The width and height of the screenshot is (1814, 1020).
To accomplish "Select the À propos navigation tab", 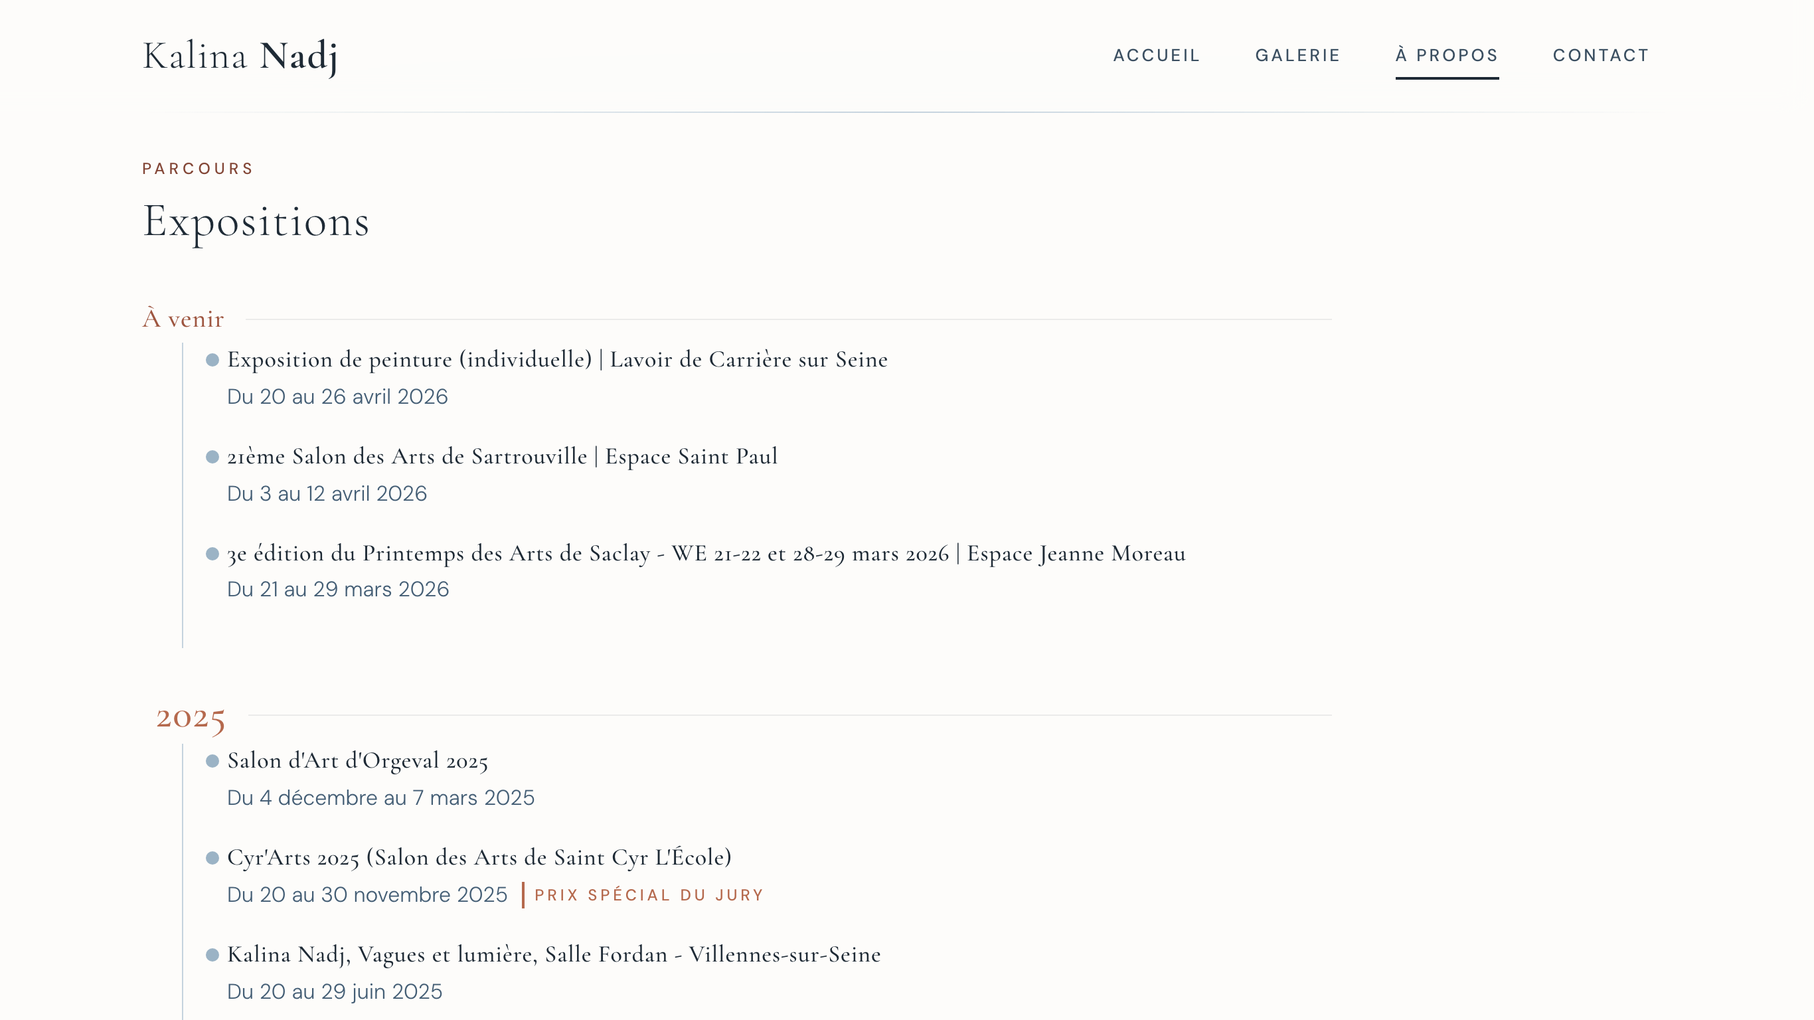I will pyautogui.click(x=1446, y=56).
